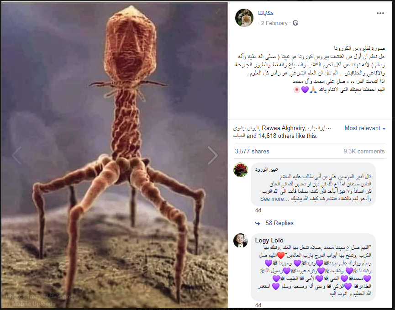Go to previous photo with left arrow

click(16, 156)
